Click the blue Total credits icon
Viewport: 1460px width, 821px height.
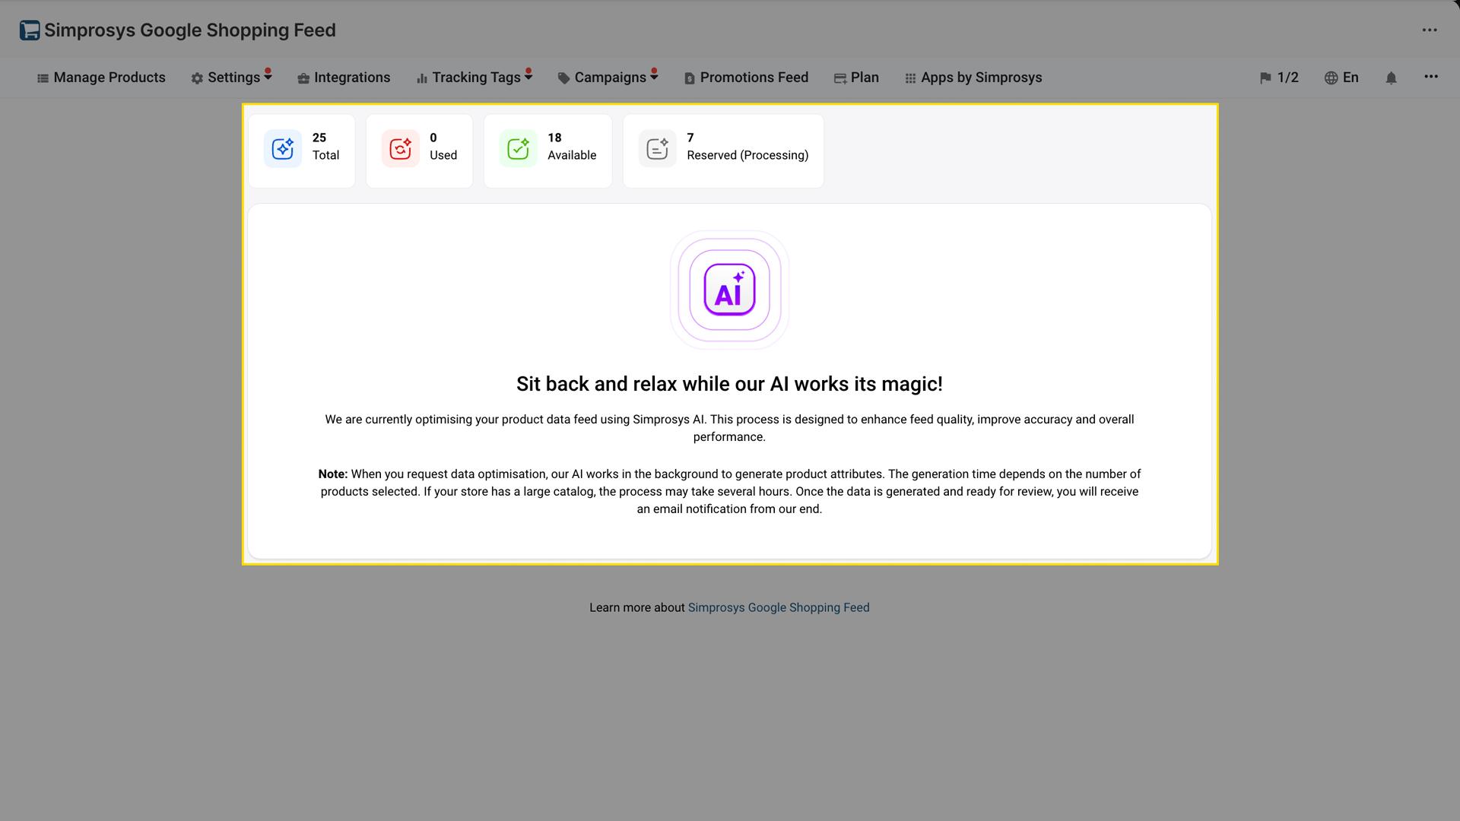(x=283, y=148)
